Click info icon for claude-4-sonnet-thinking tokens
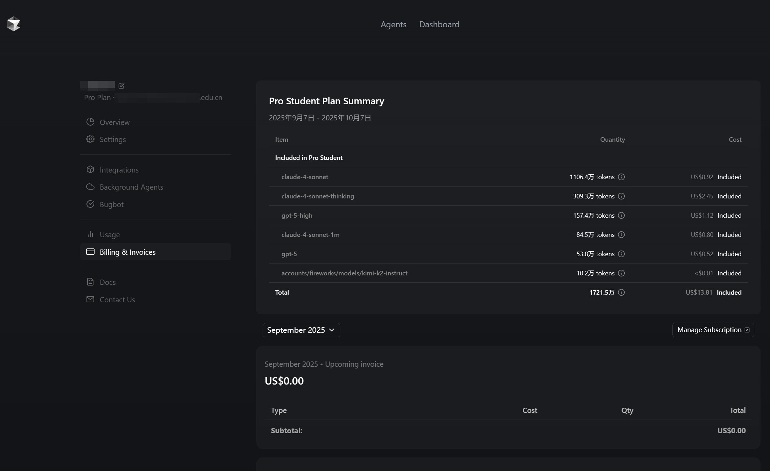The width and height of the screenshot is (770, 471). pos(621,196)
